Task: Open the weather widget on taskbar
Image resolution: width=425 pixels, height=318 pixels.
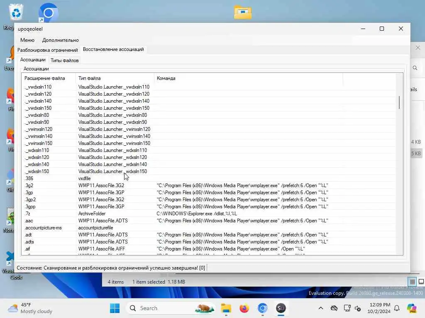Action: [x=30, y=308]
